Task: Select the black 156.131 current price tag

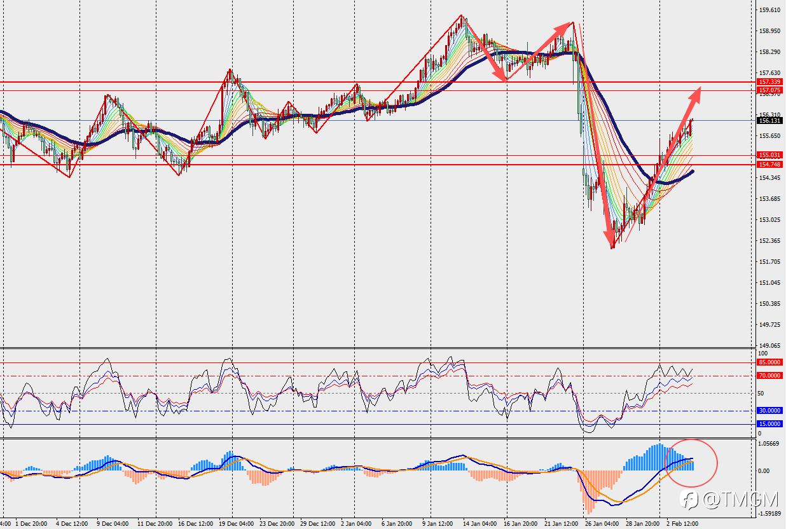Action: click(x=769, y=120)
